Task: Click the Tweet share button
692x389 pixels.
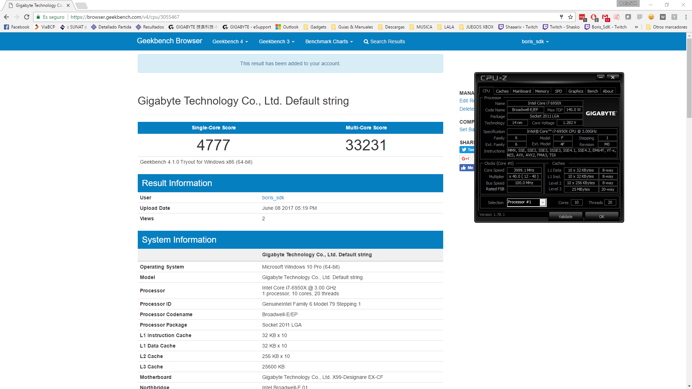Action: pyautogui.click(x=467, y=150)
